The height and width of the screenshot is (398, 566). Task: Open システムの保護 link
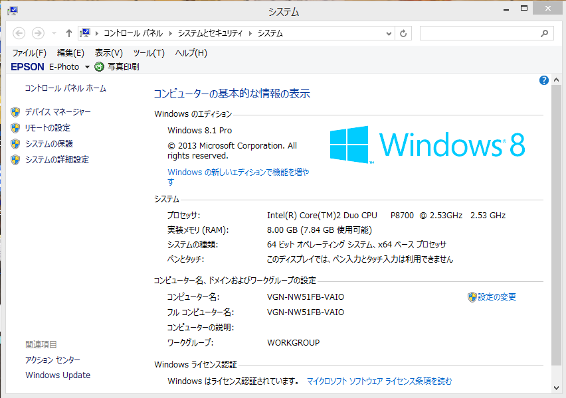pos(48,144)
